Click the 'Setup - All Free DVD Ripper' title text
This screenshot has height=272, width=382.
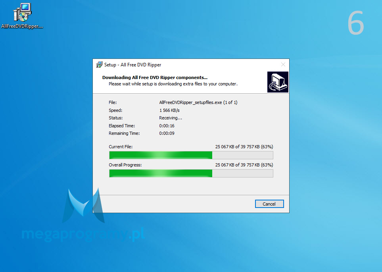(x=133, y=65)
